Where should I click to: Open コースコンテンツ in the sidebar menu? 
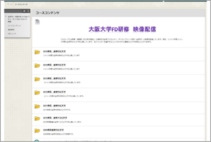[14, 26]
